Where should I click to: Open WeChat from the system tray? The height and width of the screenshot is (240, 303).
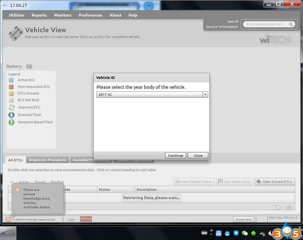pyautogui.click(x=245, y=233)
